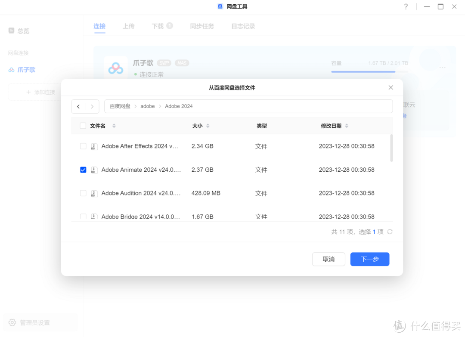Click the back chevron in dialog navigation
Screen dimensions: 465x337
pos(78,106)
